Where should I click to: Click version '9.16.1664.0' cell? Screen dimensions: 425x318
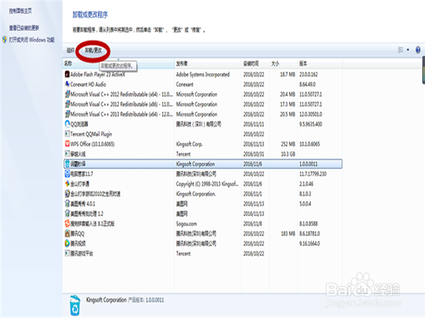pyautogui.click(x=310, y=244)
